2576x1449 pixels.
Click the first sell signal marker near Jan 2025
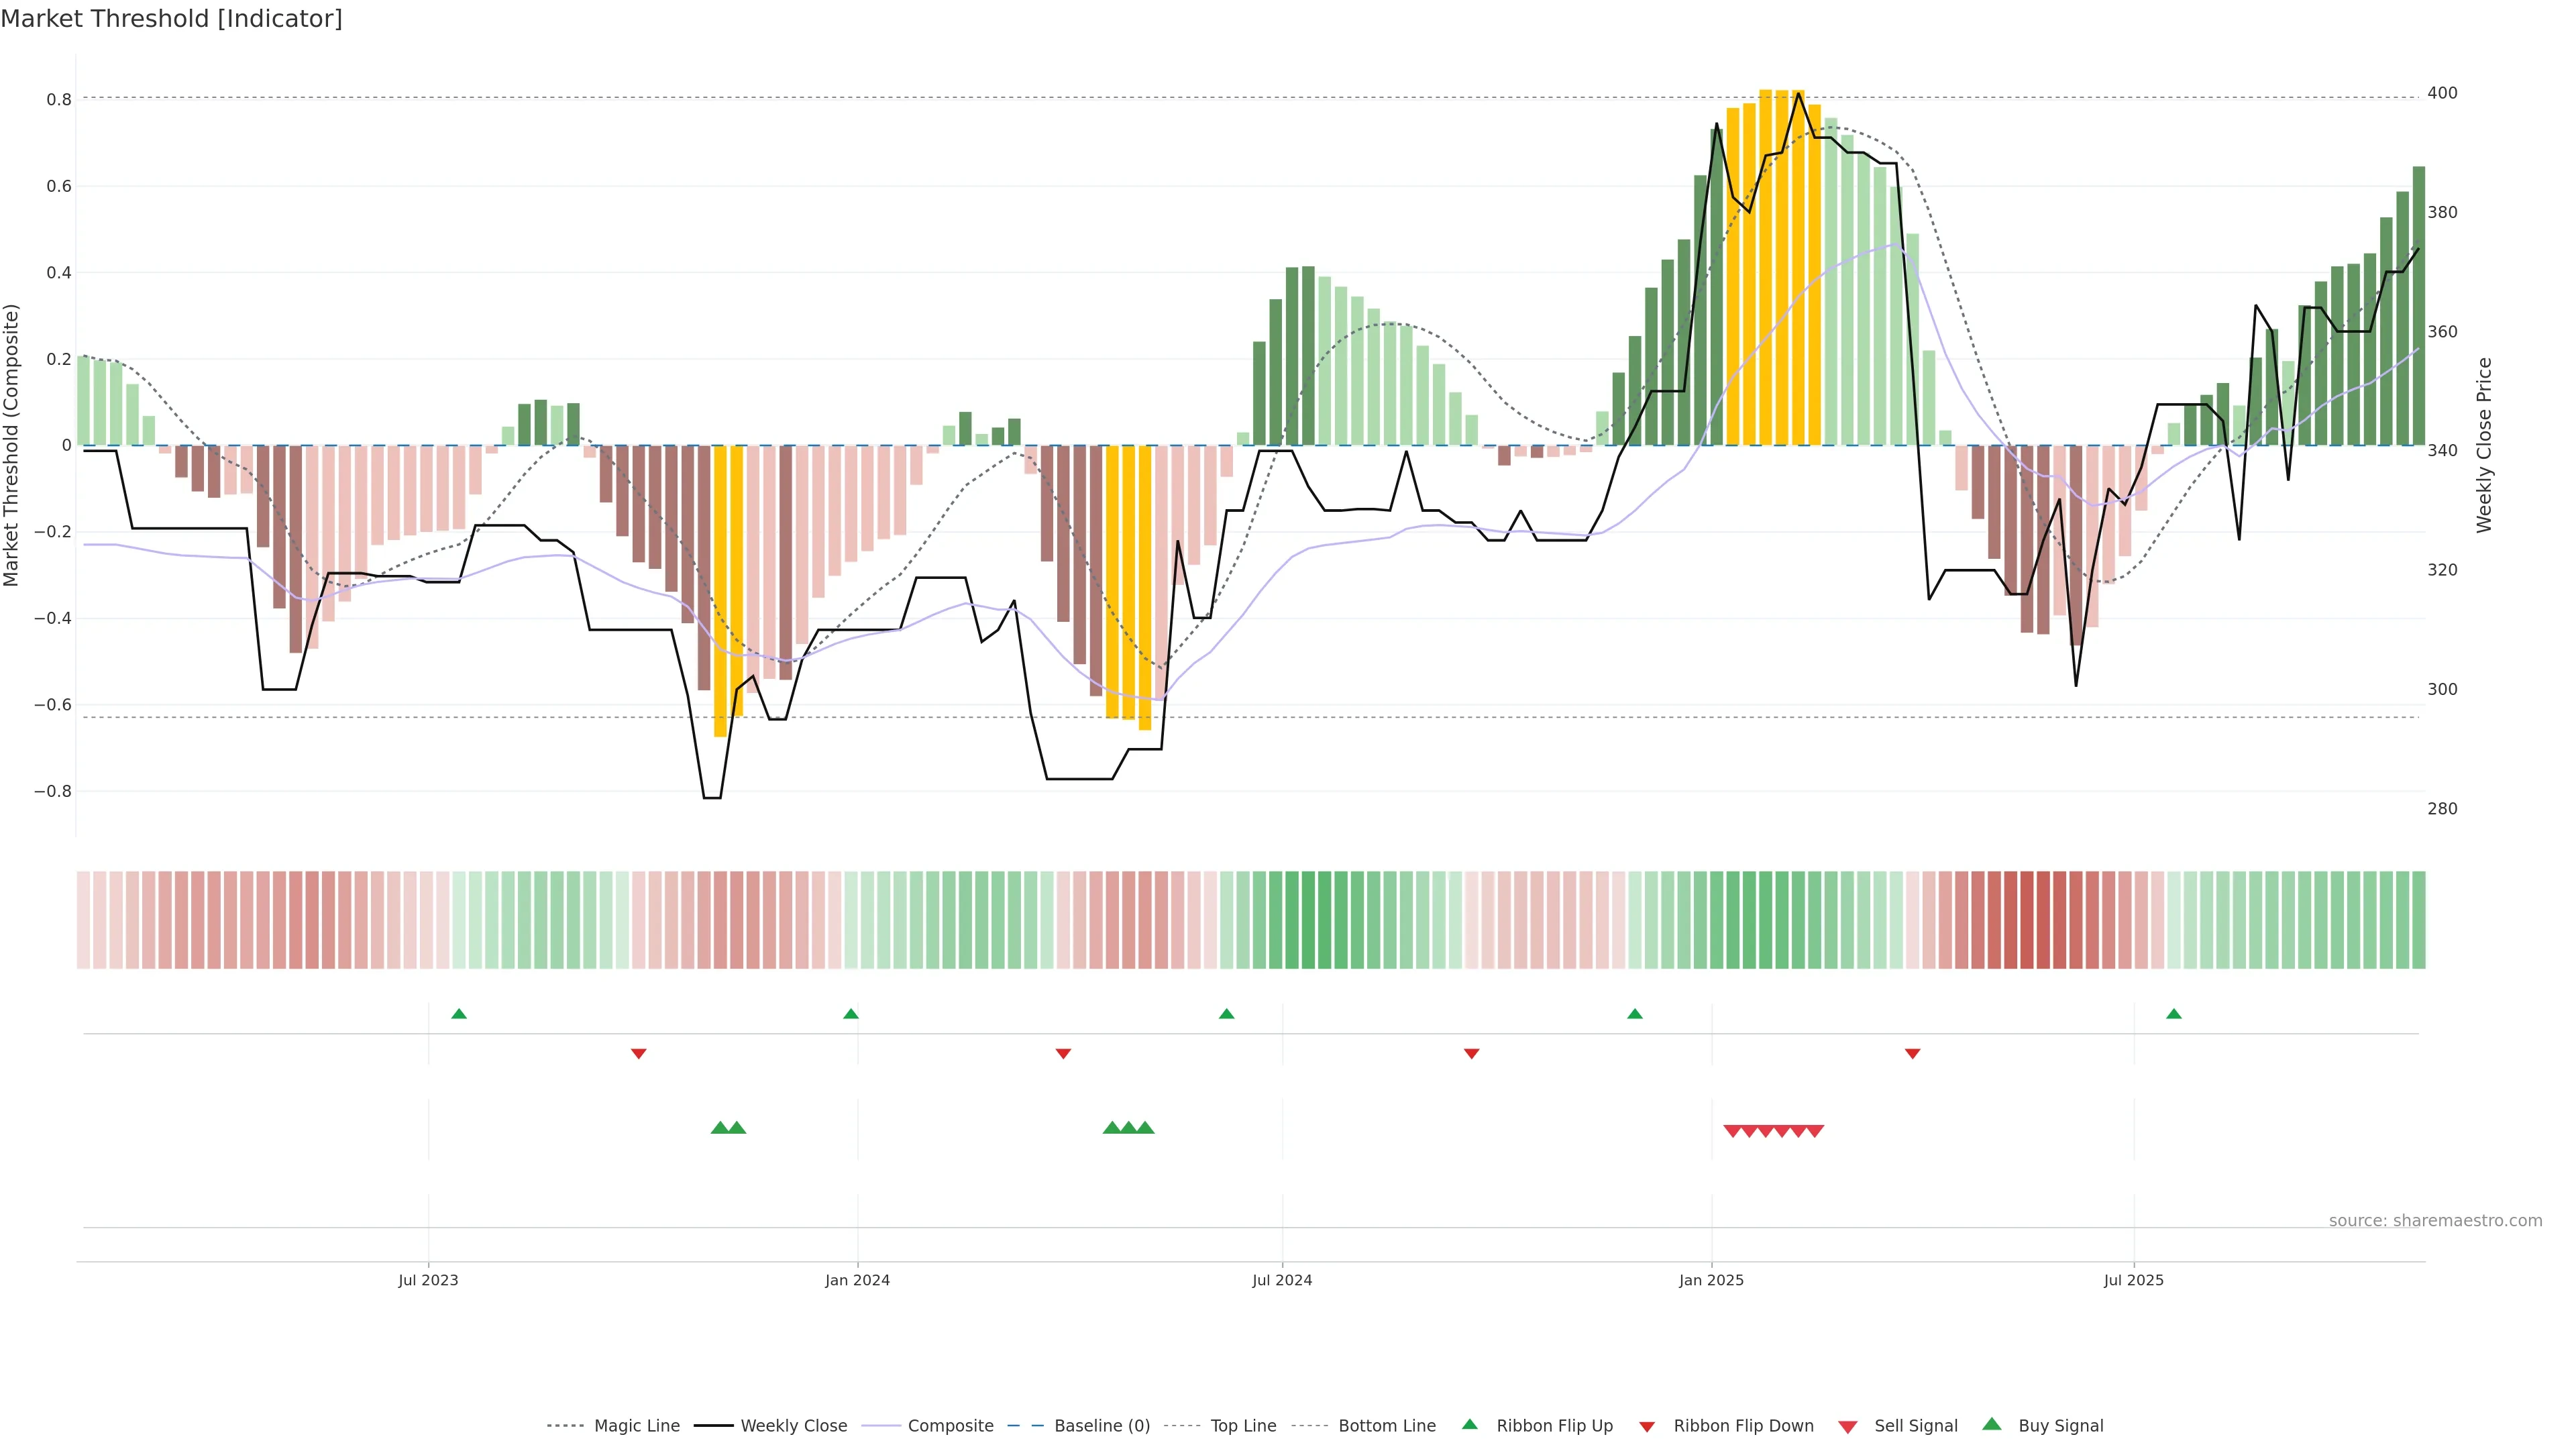(x=1732, y=1131)
